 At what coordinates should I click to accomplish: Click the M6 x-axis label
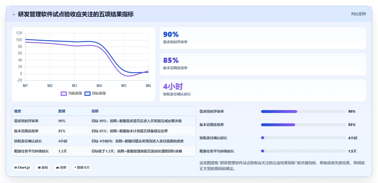pos(148,86)
